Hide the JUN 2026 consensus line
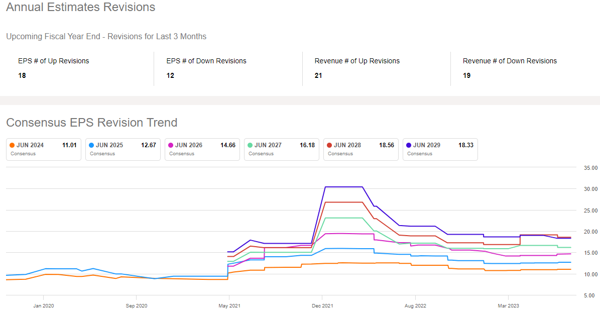 tap(202, 149)
